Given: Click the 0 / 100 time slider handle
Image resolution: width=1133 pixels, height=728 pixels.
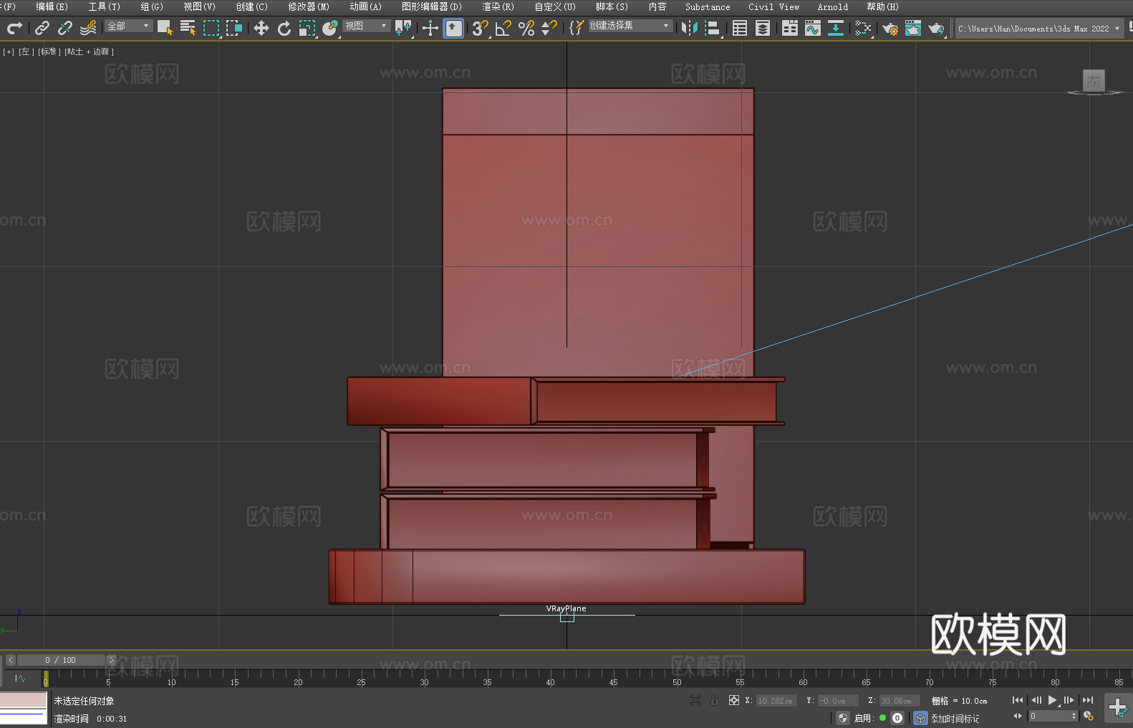Looking at the screenshot, I should coord(61,660).
